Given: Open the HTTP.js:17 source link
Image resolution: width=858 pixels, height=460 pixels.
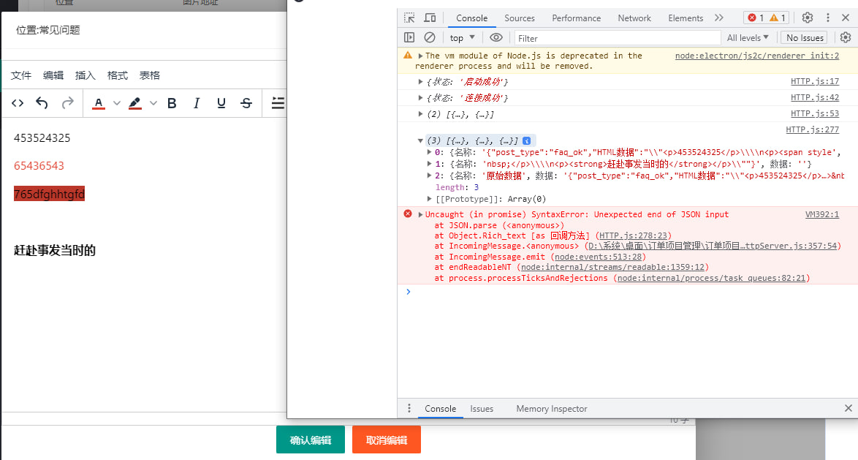Looking at the screenshot, I should click(815, 82).
